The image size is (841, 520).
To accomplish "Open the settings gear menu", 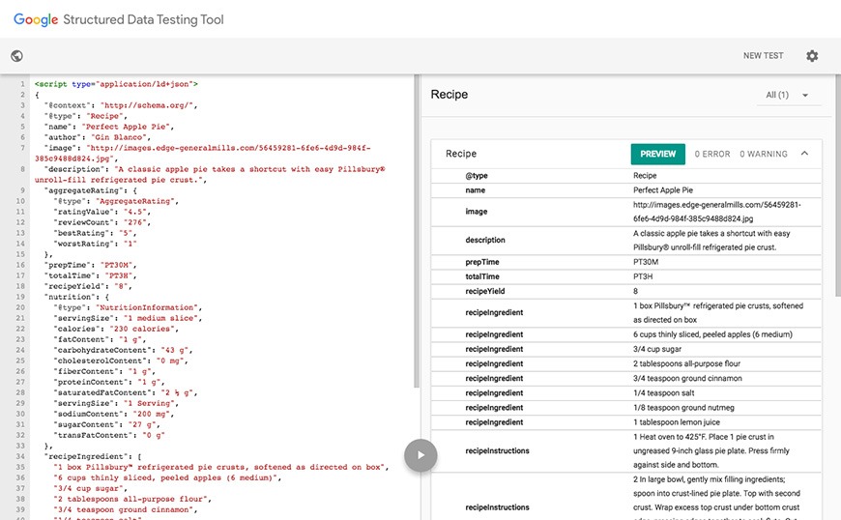I will [x=812, y=56].
